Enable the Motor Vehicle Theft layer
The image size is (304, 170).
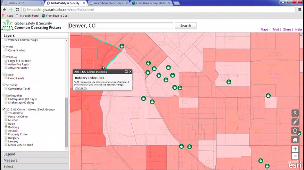click(x=6, y=144)
